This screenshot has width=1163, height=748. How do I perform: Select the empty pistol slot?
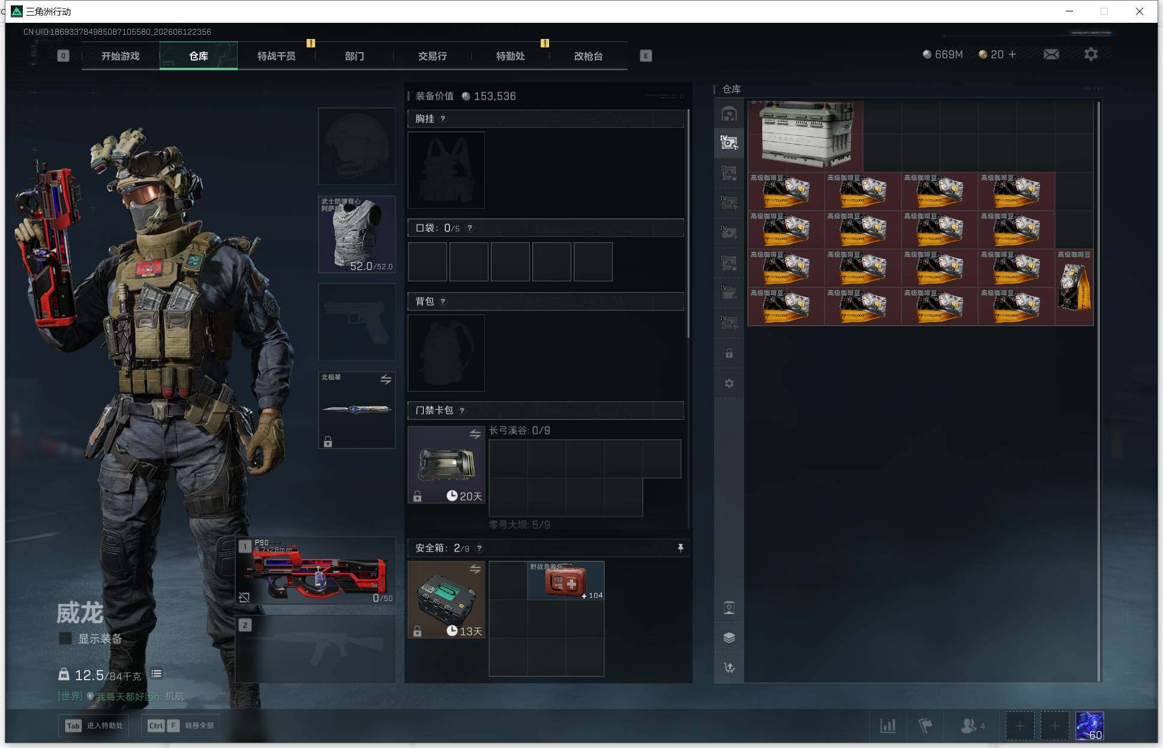[x=356, y=322]
